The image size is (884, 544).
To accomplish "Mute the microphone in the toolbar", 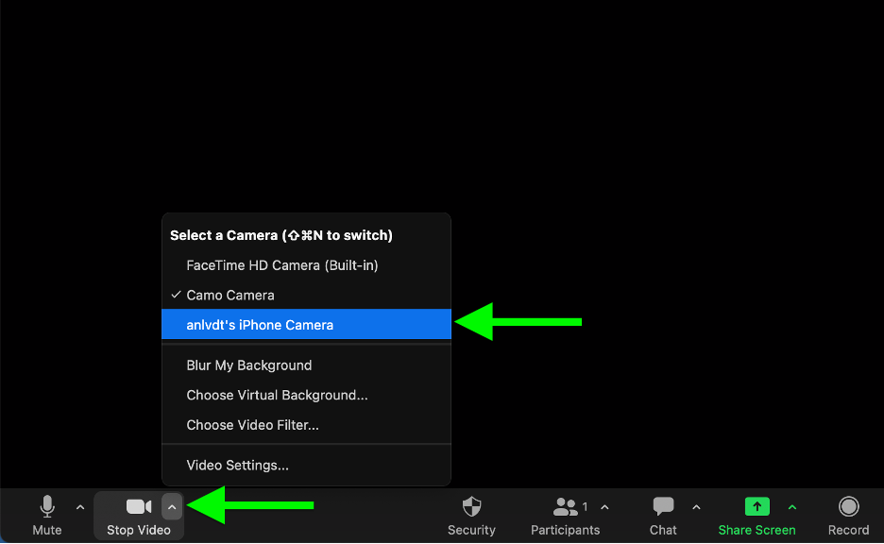I will [47, 516].
